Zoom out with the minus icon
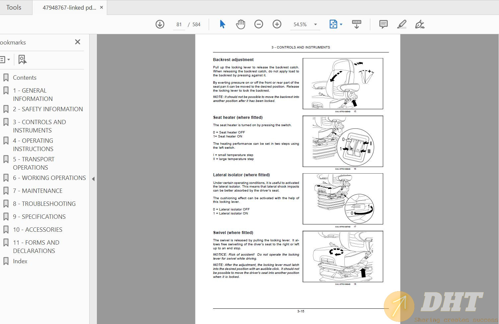Screen dimensions: 499x324 [x=259, y=24]
